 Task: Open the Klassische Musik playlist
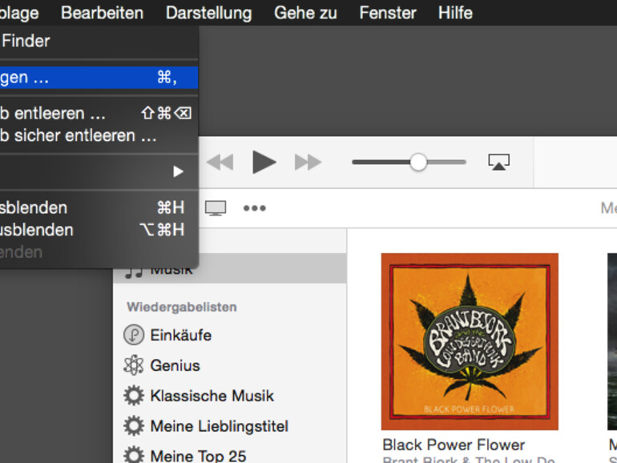[212, 396]
